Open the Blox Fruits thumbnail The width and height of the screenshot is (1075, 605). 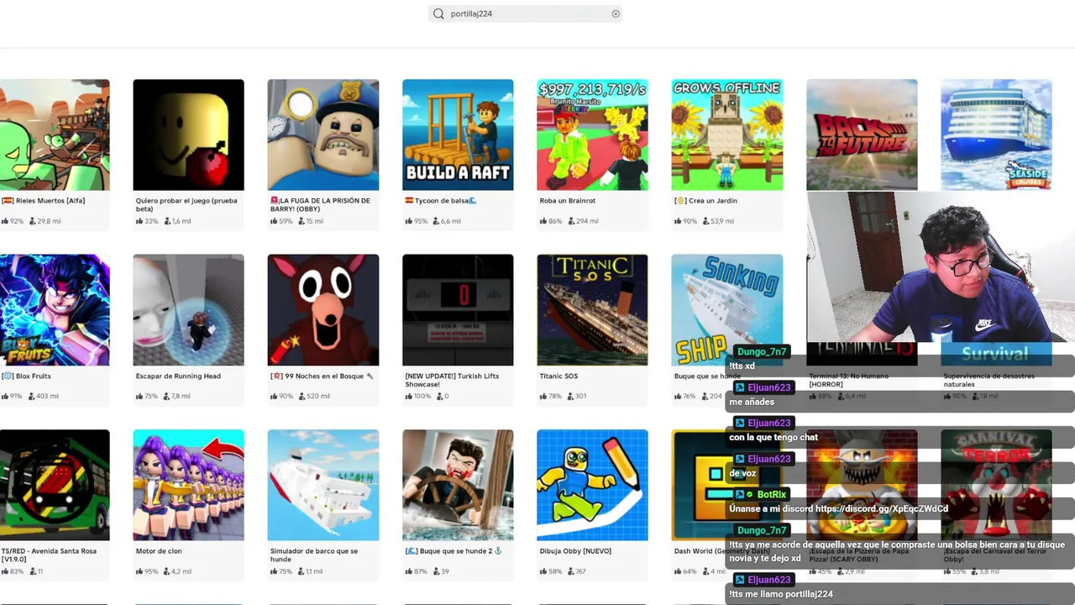(55, 310)
